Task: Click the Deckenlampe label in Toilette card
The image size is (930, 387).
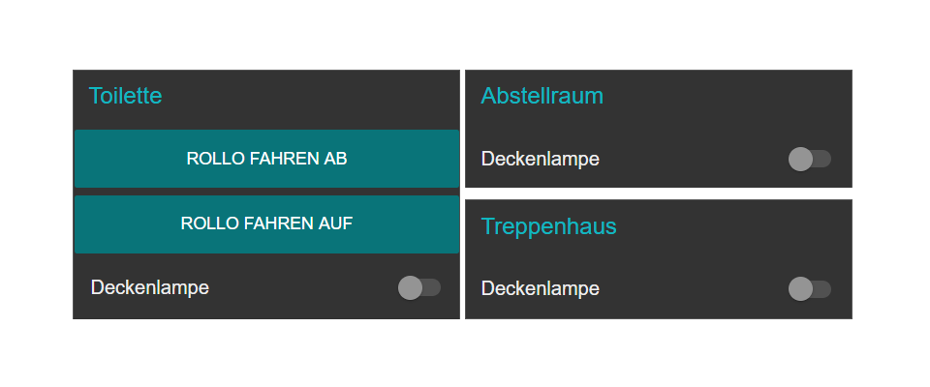Action: [149, 287]
